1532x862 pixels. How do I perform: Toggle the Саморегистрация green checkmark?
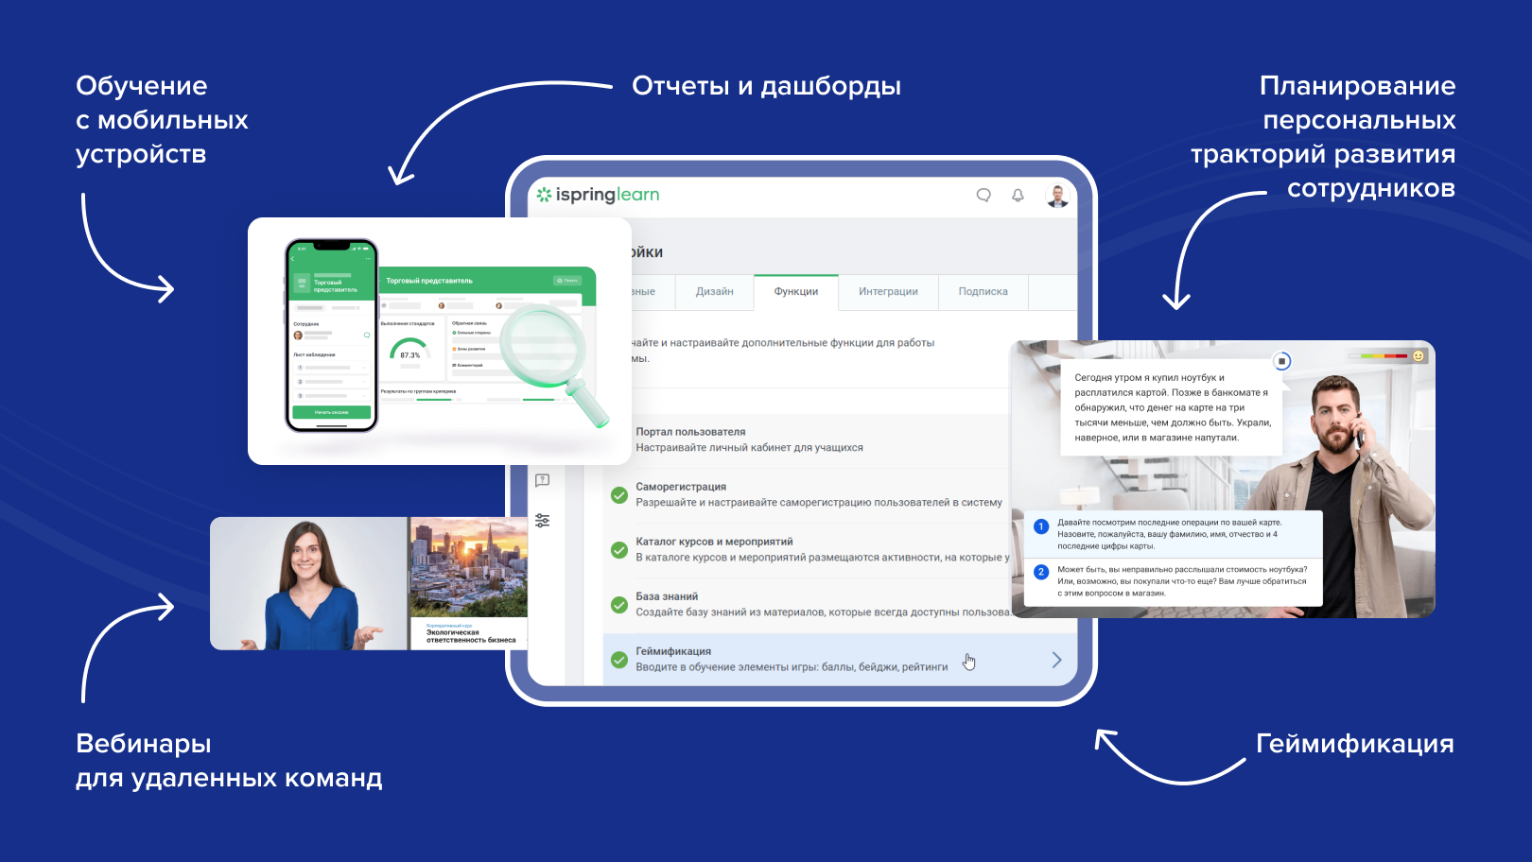pyautogui.click(x=619, y=495)
